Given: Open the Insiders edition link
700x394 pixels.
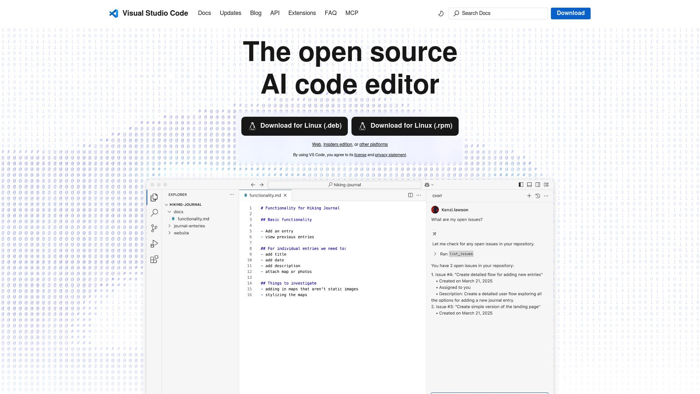Looking at the screenshot, I should pyautogui.click(x=338, y=144).
